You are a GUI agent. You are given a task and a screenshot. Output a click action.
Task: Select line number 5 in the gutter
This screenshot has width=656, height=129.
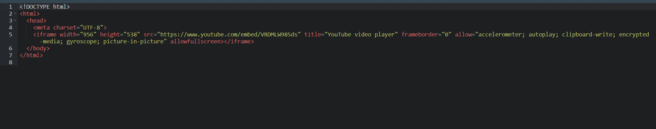click(x=10, y=34)
